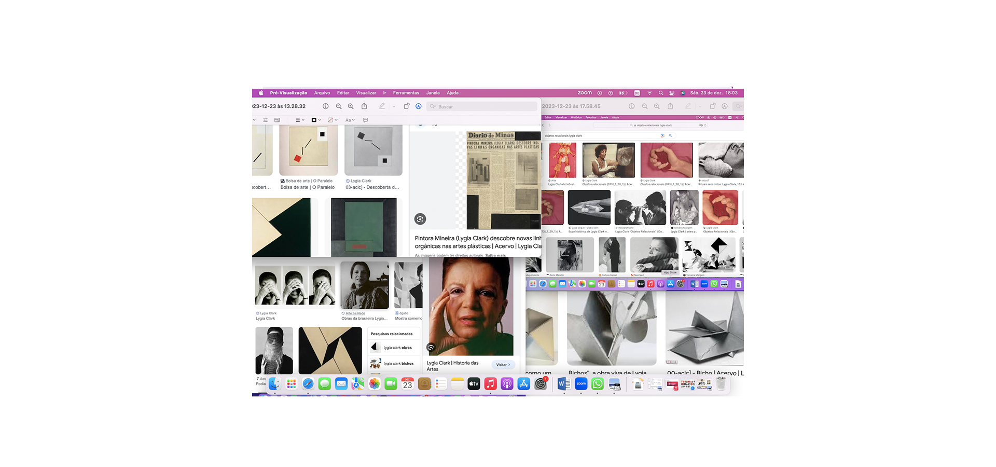Open Apple TV from the Dock
Image resolution: width=996 pixels, height=467 pixels.
pos(474,384)
